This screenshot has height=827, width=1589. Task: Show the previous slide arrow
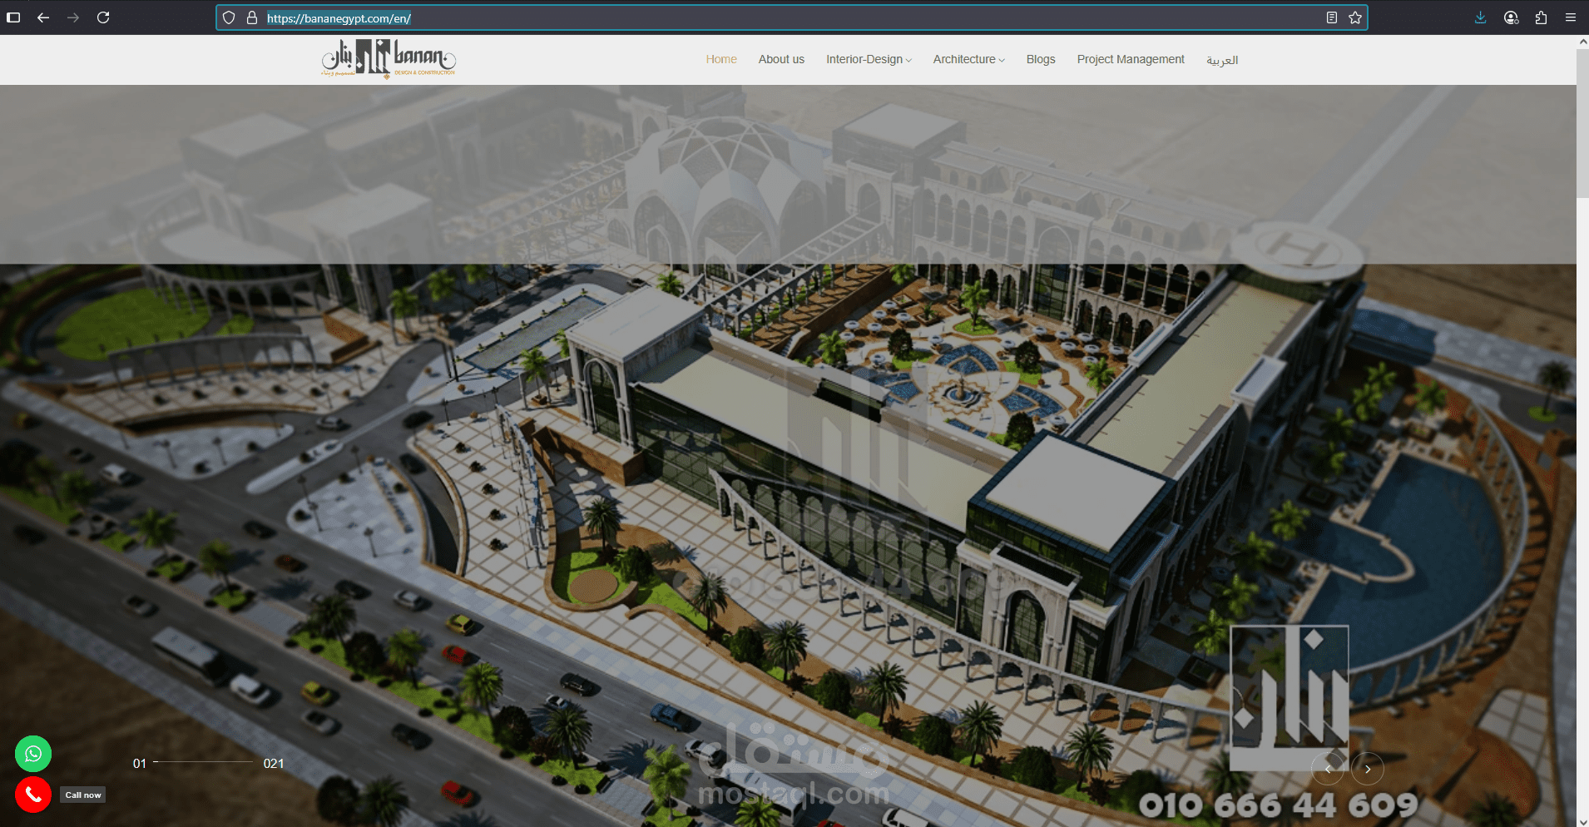point(1328,769)
